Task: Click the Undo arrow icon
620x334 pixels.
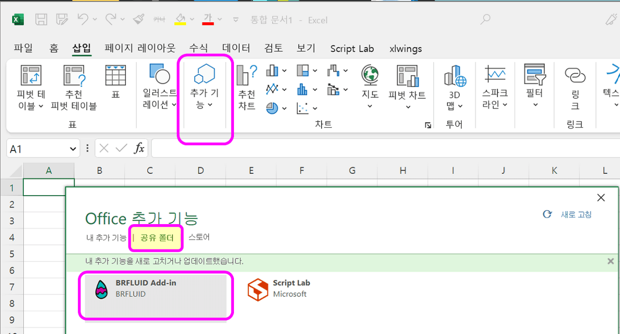Action: pos(83,19)
